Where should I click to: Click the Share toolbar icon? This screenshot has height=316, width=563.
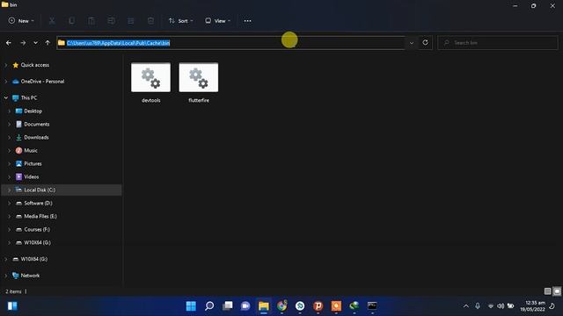[x=131, y=21]
